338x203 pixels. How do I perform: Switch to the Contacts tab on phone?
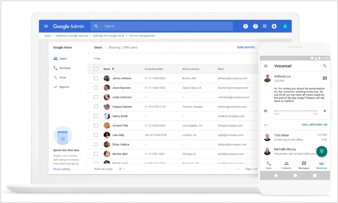[286, 165]
